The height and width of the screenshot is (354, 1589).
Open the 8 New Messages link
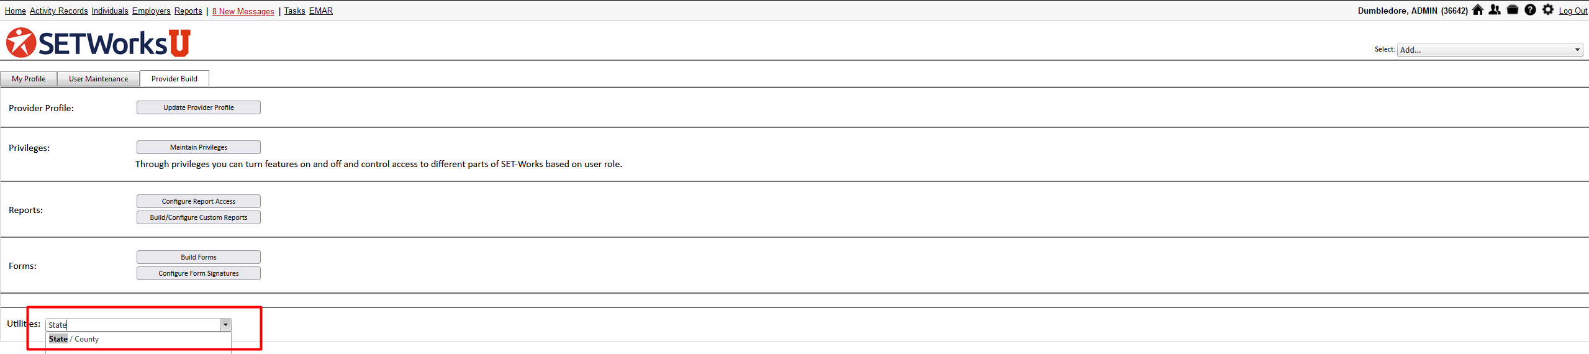click(243, 11)
